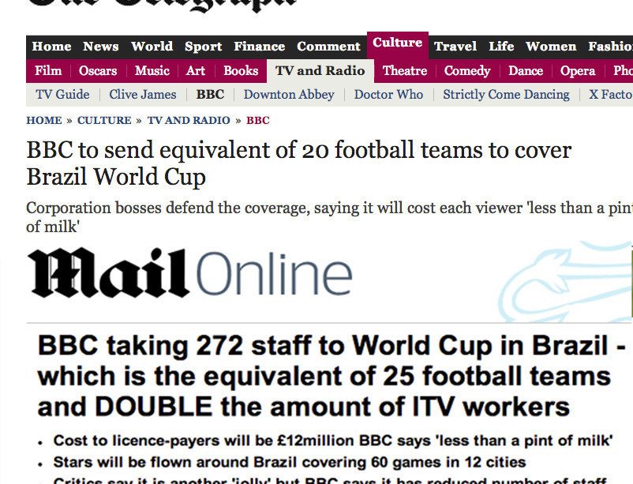Open the Finance menu item

tap(259, 47)
